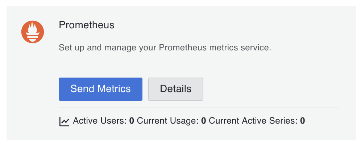
Task: Click the Active Users label
Action: point(100,121)
